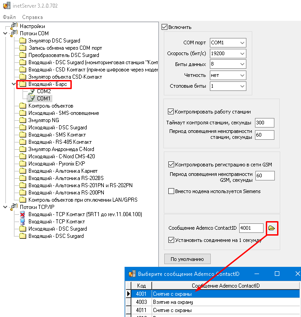301x317 pixels.
Task: Open the Файл menu
Action: (9, 17)
